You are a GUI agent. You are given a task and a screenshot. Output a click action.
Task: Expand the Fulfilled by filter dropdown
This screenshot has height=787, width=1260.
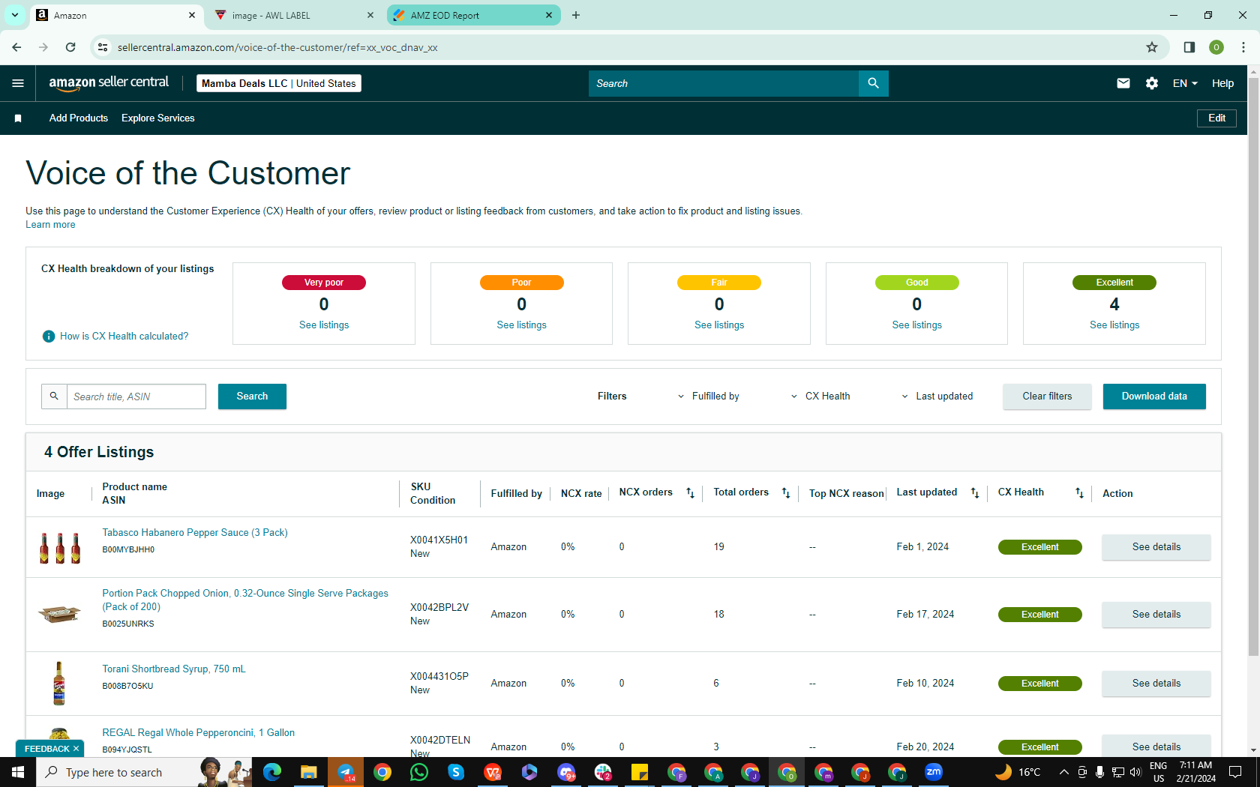[x=708, y=396]
